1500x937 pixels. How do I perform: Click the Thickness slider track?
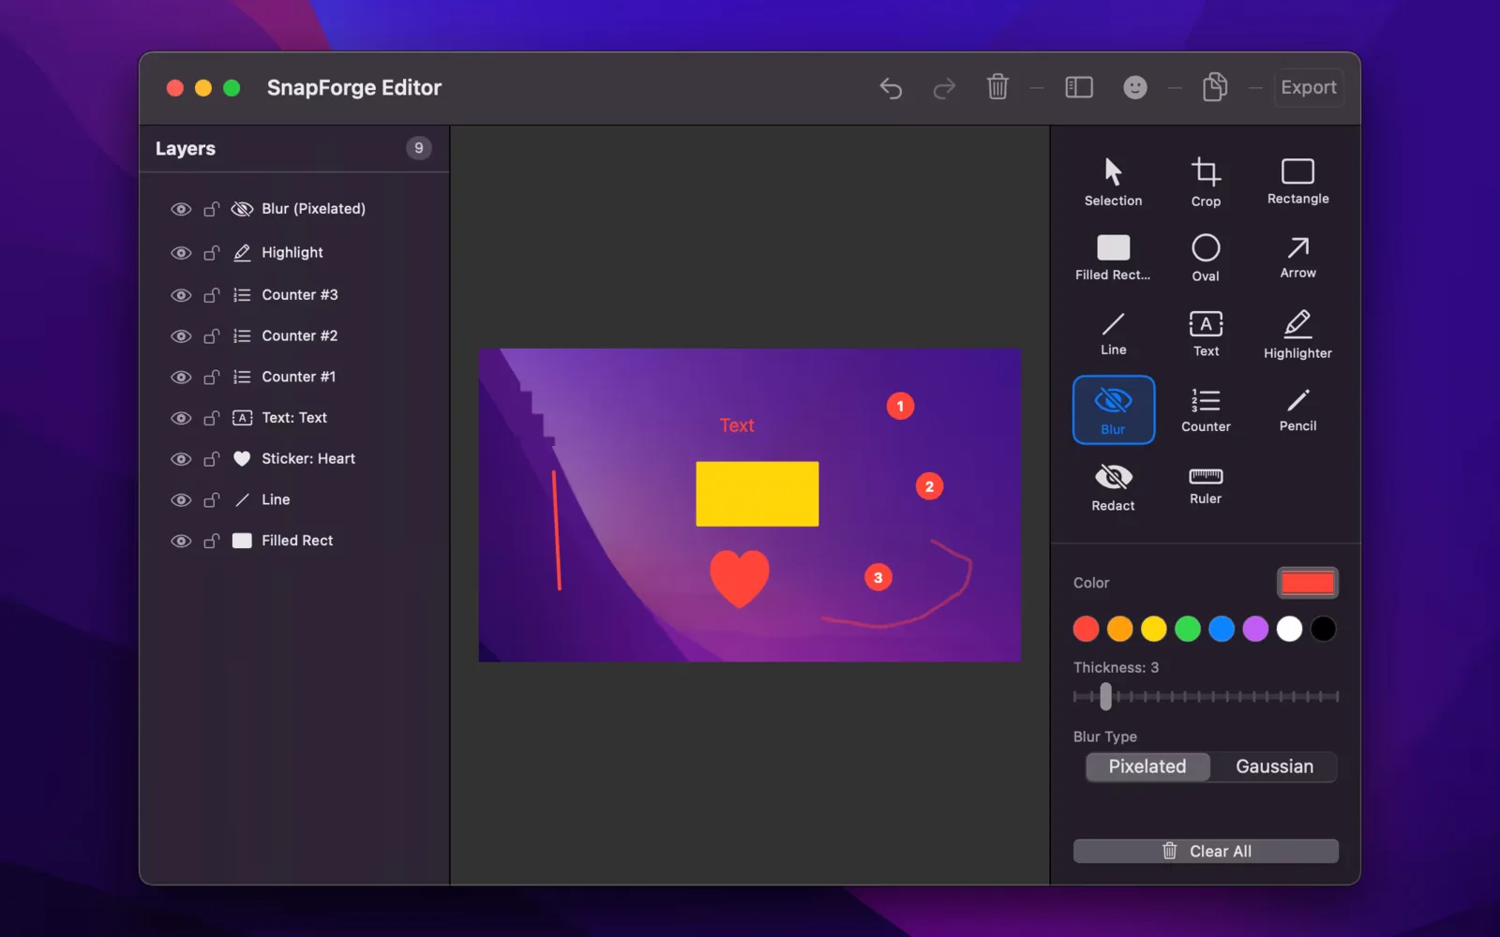point(1206,696)
